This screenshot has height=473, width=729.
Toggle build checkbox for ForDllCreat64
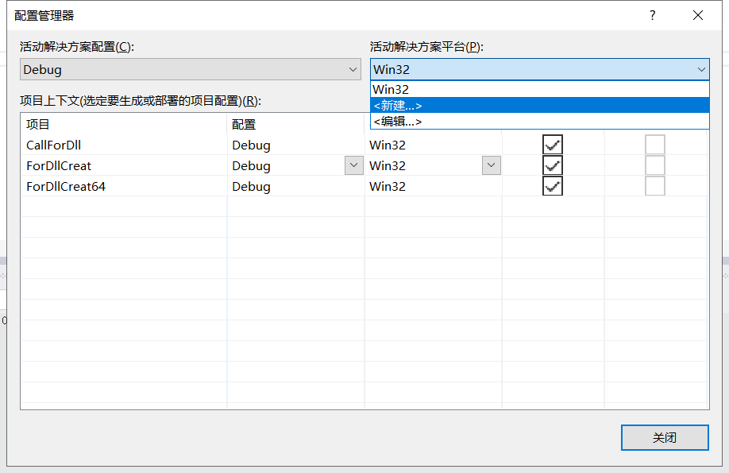click(553, 186)
